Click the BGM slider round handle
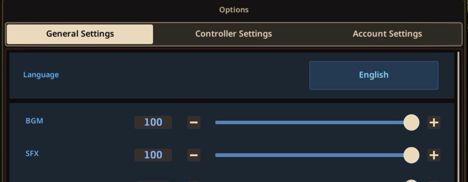The image size is (468, 182). click(x=411, y=122)
